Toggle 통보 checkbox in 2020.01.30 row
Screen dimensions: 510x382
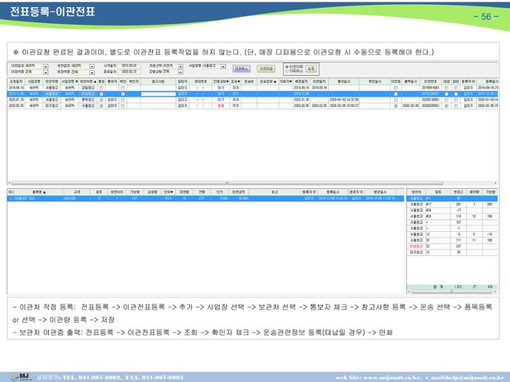[x=101, y=100]
